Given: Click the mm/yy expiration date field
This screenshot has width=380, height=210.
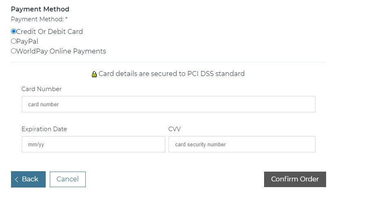Looking at the screenshot, I should 93,144.
